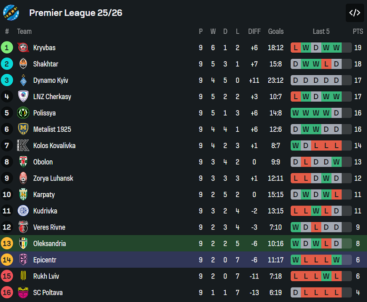Open Oleksandria team link
The height and width of the screenshot is (302, 367).
pyautogui.click(x=49, y=244)
